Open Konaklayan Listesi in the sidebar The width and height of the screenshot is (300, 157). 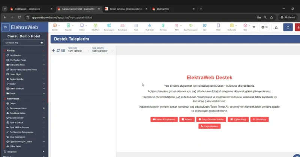(19, 113)
